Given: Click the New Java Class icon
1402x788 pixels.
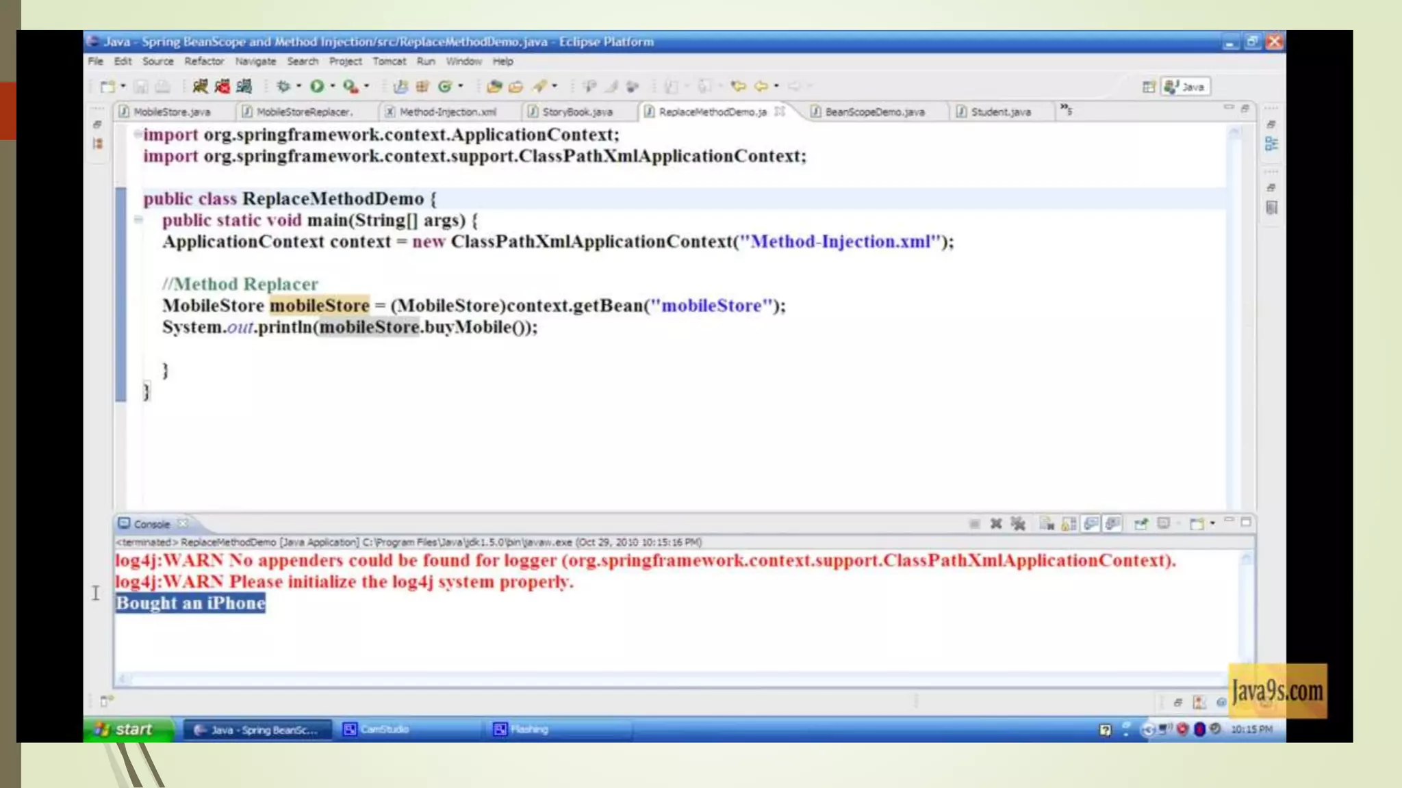Looking at the screenshot, I should [x=444, y=86].
